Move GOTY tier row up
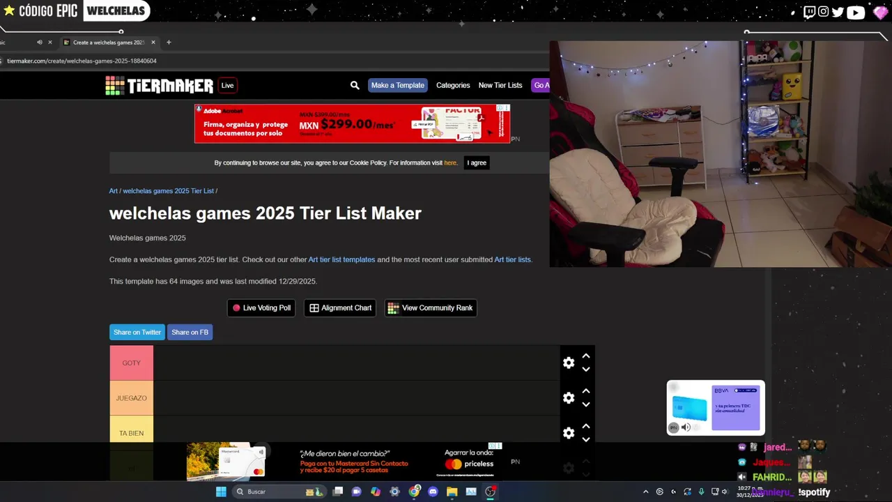The image size is (892, 502). (x=586, y=356)
